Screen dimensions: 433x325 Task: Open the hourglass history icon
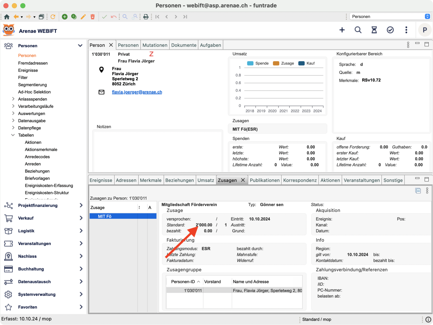pos(374,30)
